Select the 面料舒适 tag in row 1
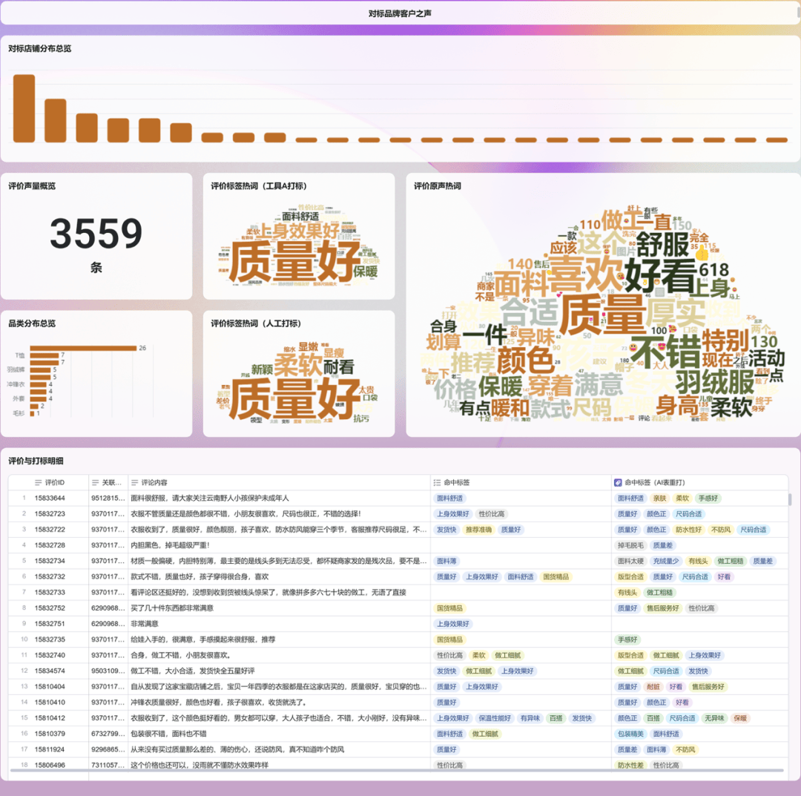This screenshot has height=796, width=801. click(x=449, y=499)
